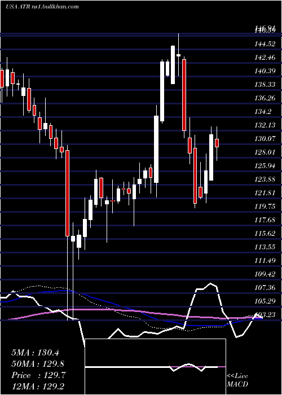
Task: Select the 121.81 price label
Action: coord(265,193)
